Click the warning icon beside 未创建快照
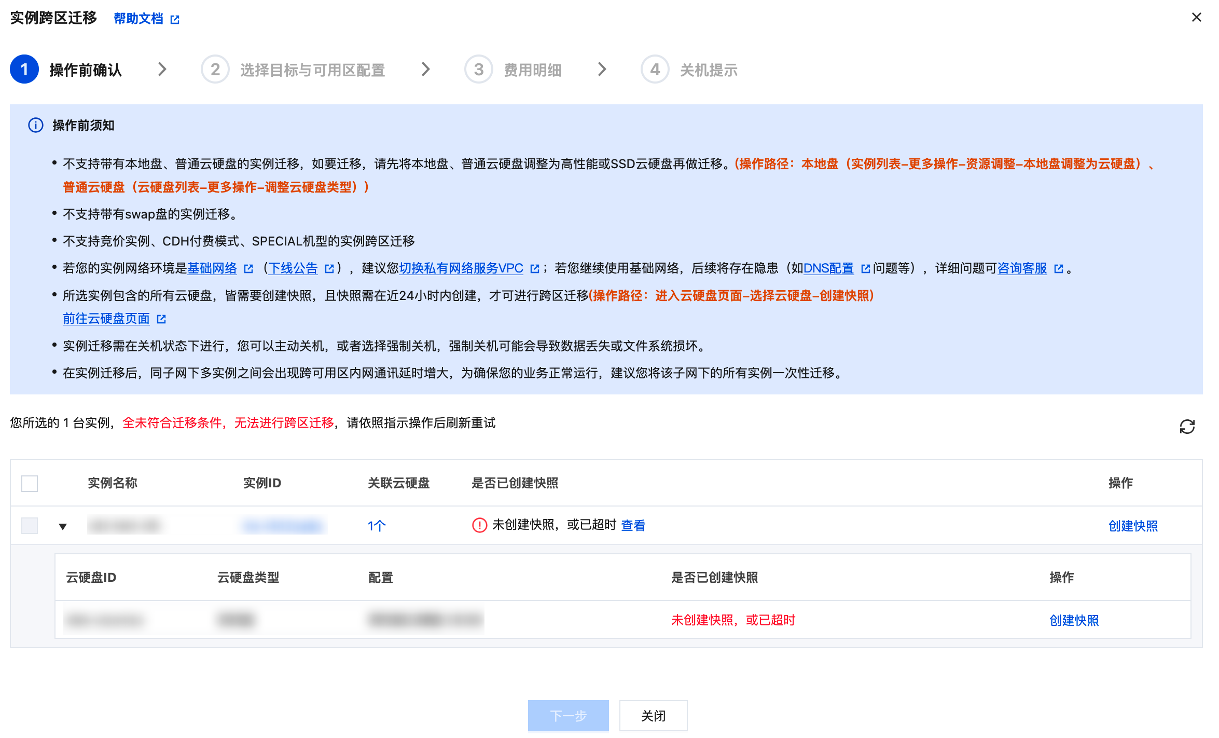 point(479,525)
